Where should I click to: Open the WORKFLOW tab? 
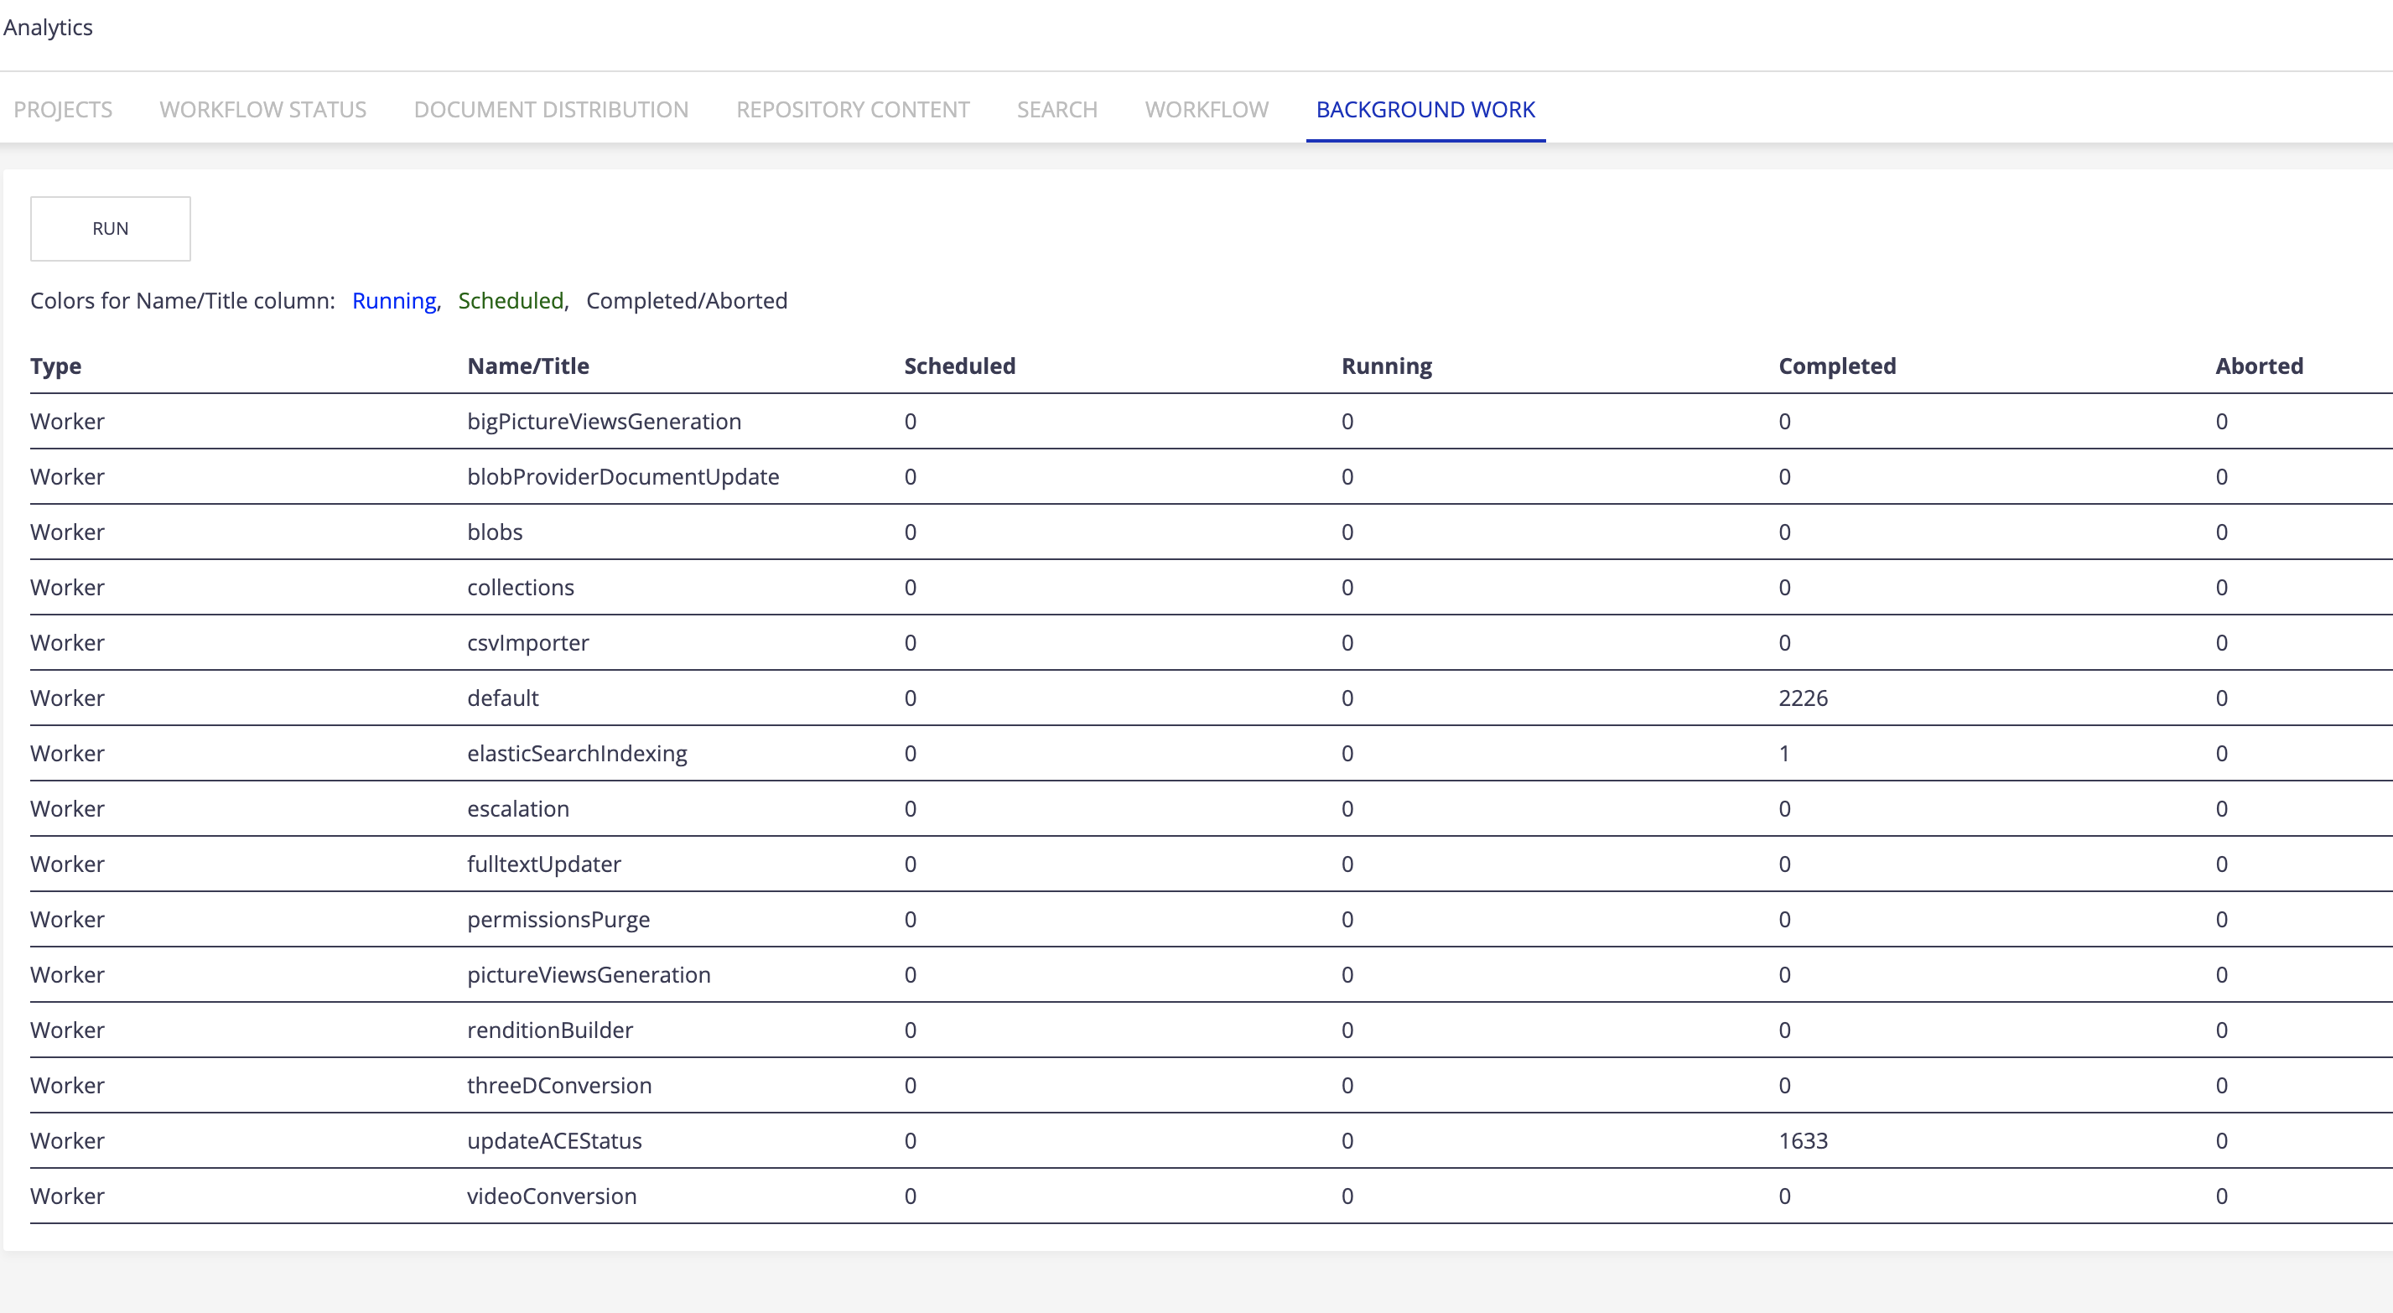[x=1207, y=109]
